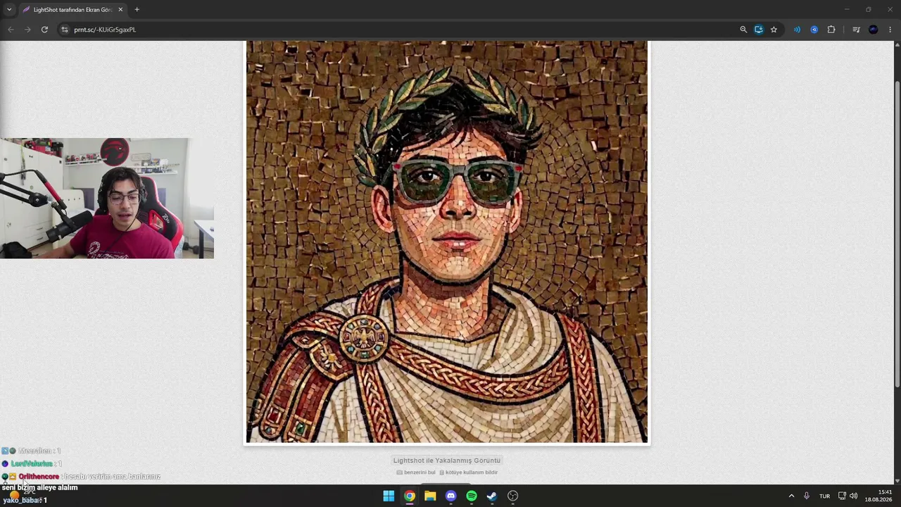
Task: Open Google Chrome from the taskbar
Action: pyautogui.click(x=409, y=496)
